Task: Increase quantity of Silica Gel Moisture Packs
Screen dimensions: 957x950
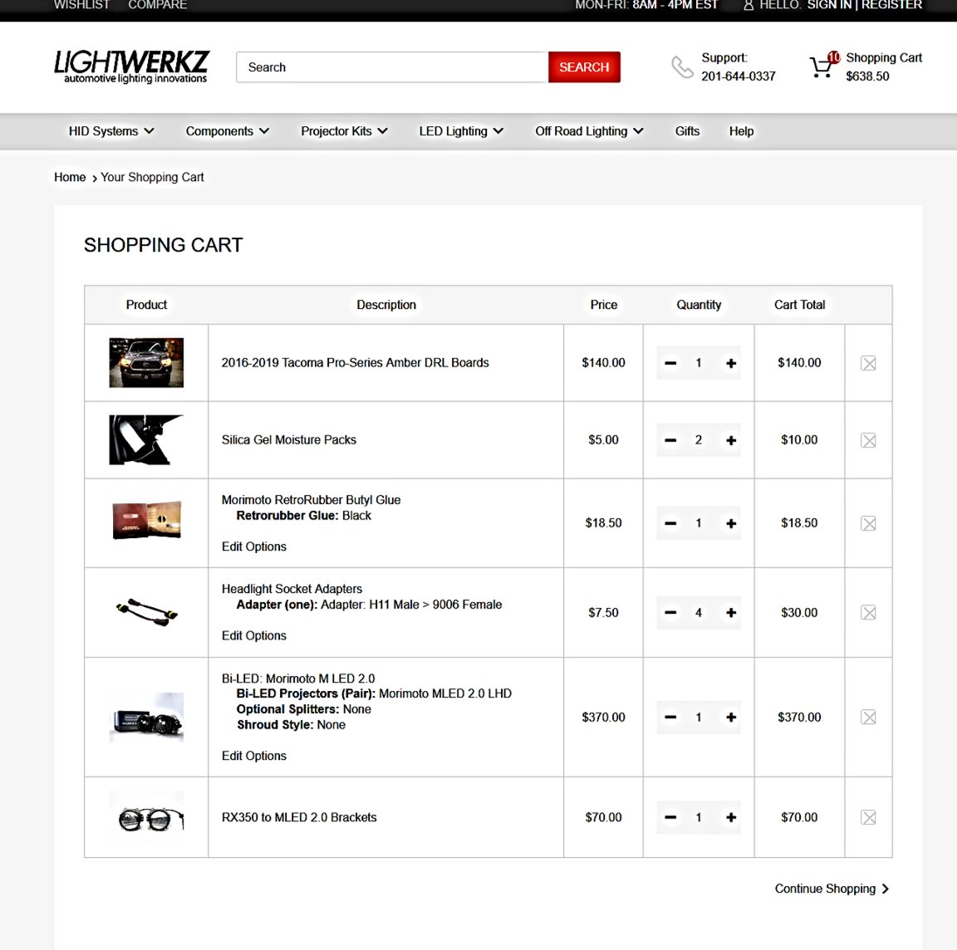Action: 730,440
